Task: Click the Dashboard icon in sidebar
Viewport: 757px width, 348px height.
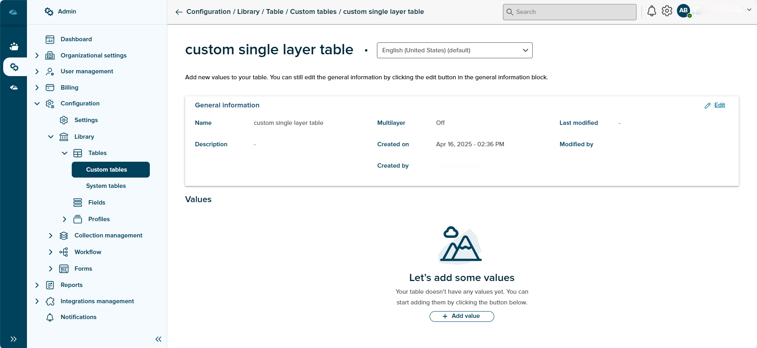Action: [50, 39]
